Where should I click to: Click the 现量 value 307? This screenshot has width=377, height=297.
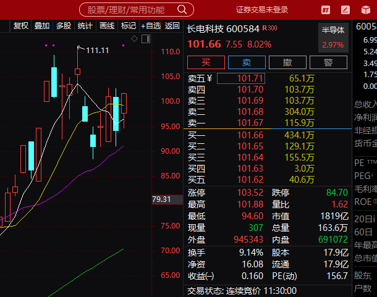pos(256,228)
